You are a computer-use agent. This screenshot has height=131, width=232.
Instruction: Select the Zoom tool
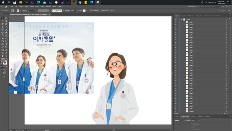6,56
